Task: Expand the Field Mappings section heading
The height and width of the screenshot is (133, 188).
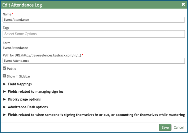Action: tap(19, 84)
